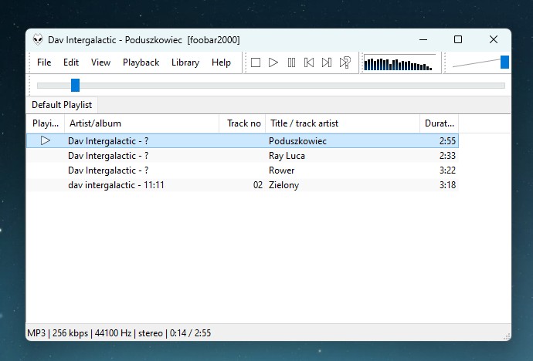Click the Play button in the toolbar

[x=273, y=62]
